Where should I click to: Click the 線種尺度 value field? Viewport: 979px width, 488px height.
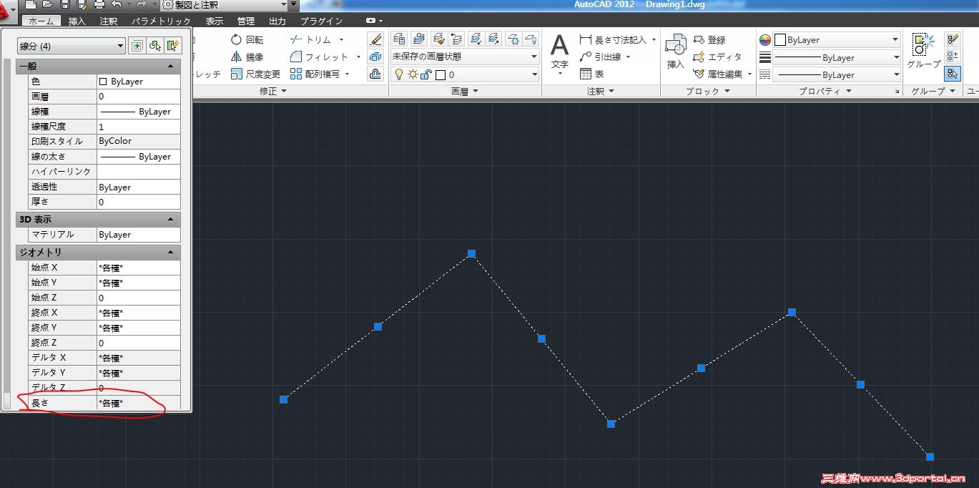point(139,126)
